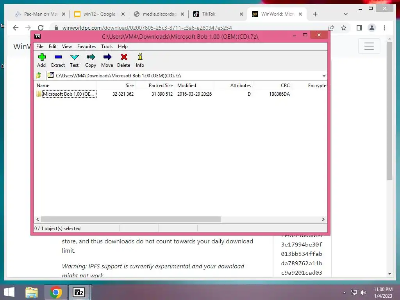Click the volume speaker tray icon
Screen dimensions: 400x300
[363, 293]
